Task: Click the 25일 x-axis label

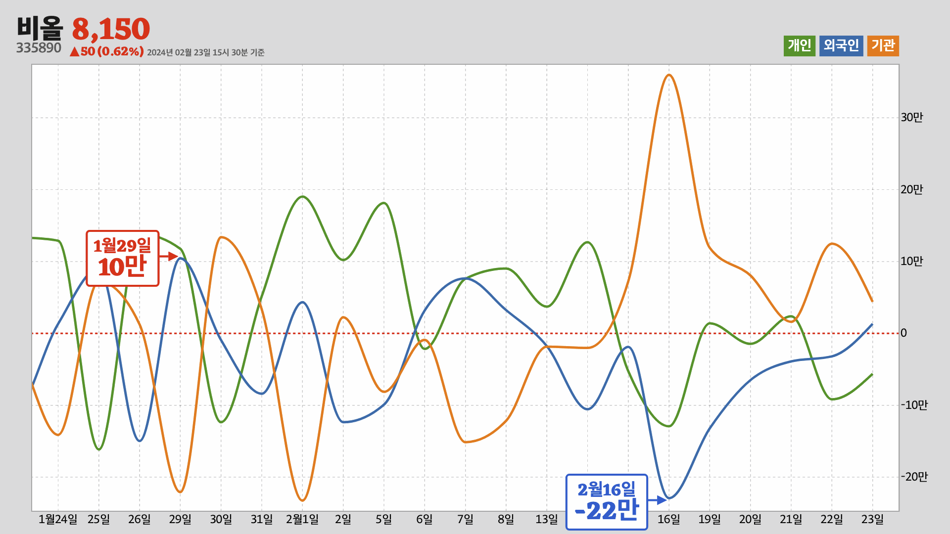Action: click(99, 519)
